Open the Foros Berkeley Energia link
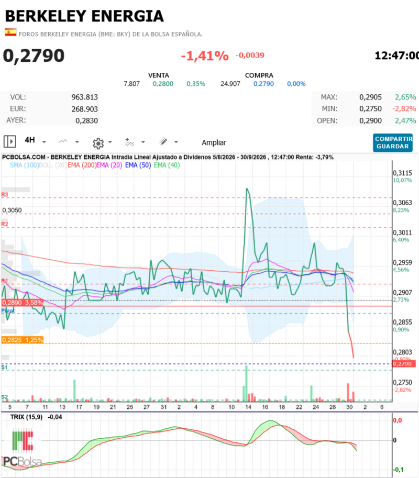This screenshot has height=478, width=419. click(111, 34)
